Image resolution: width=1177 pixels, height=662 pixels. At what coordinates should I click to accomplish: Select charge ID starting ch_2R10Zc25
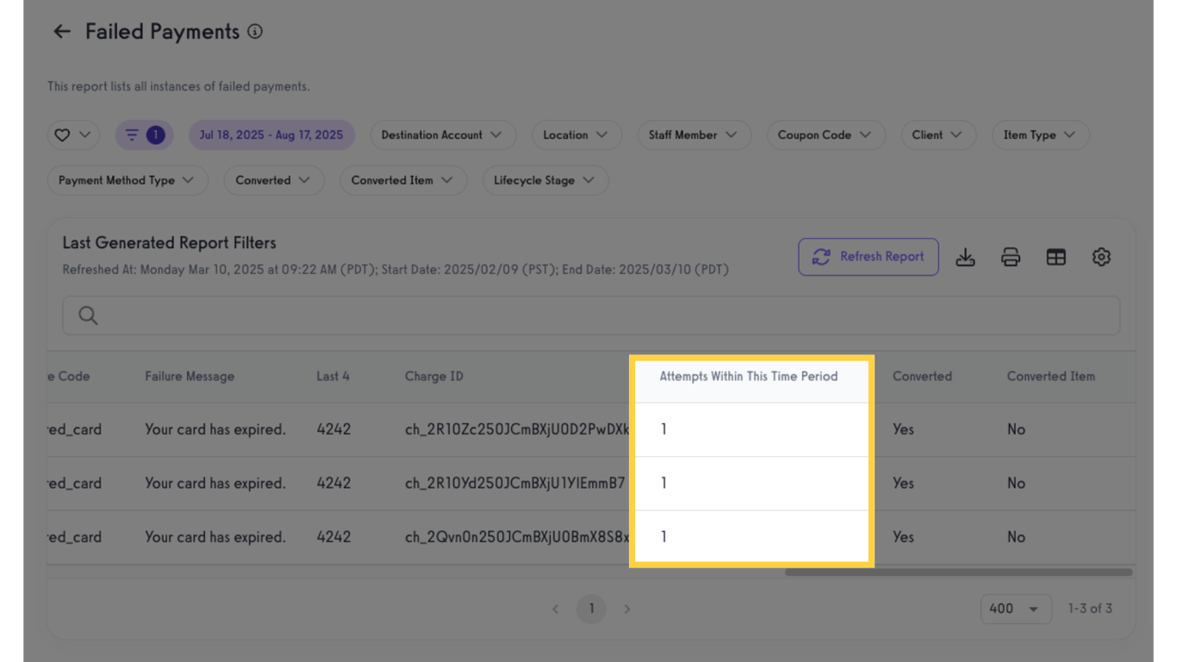click(517, 429)
